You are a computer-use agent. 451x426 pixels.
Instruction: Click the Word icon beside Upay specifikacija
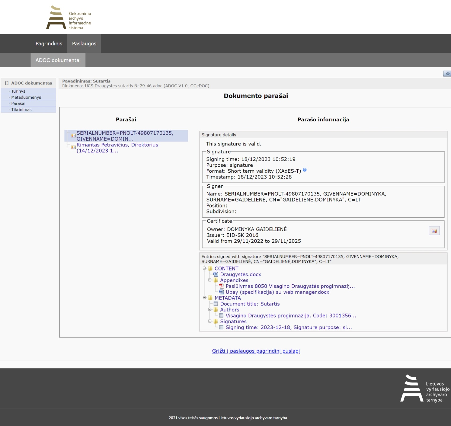click(221, 292)
